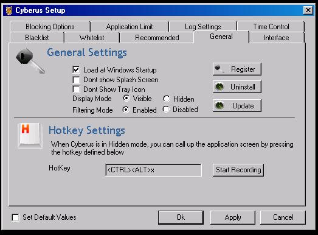Select Visible display mode radio button
Screen dimensions: 318x235
tap(126, 99)
